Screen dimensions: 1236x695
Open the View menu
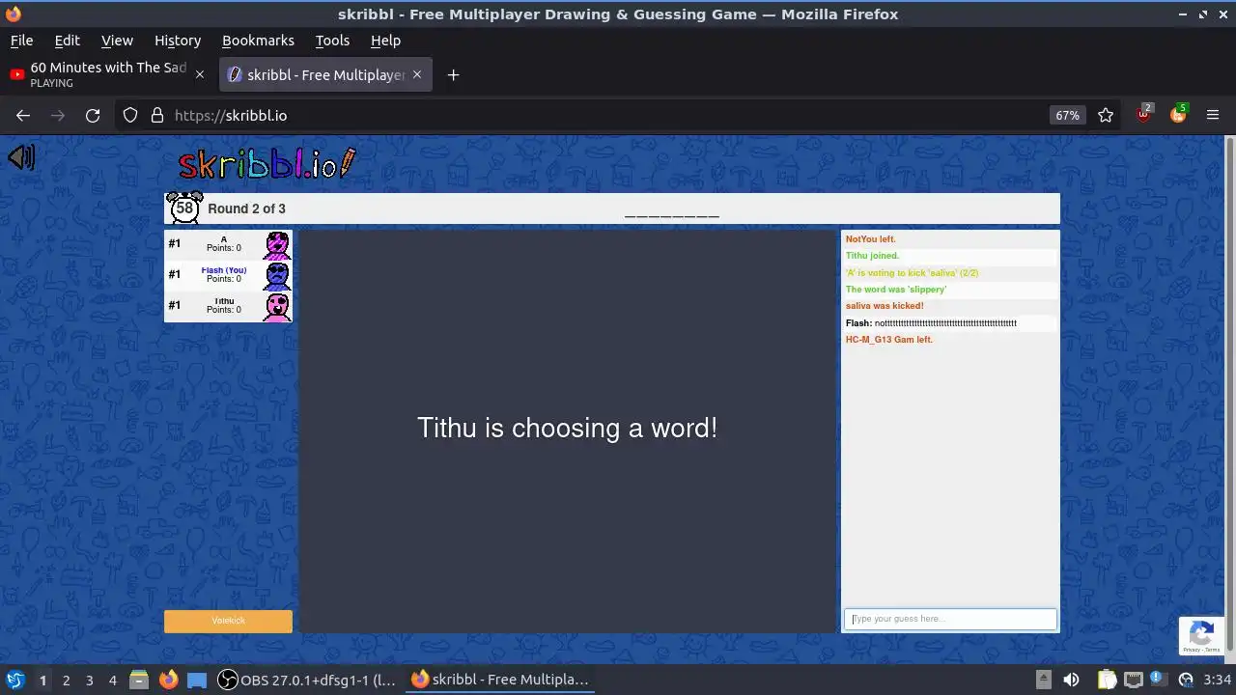[x=117, y=41]
